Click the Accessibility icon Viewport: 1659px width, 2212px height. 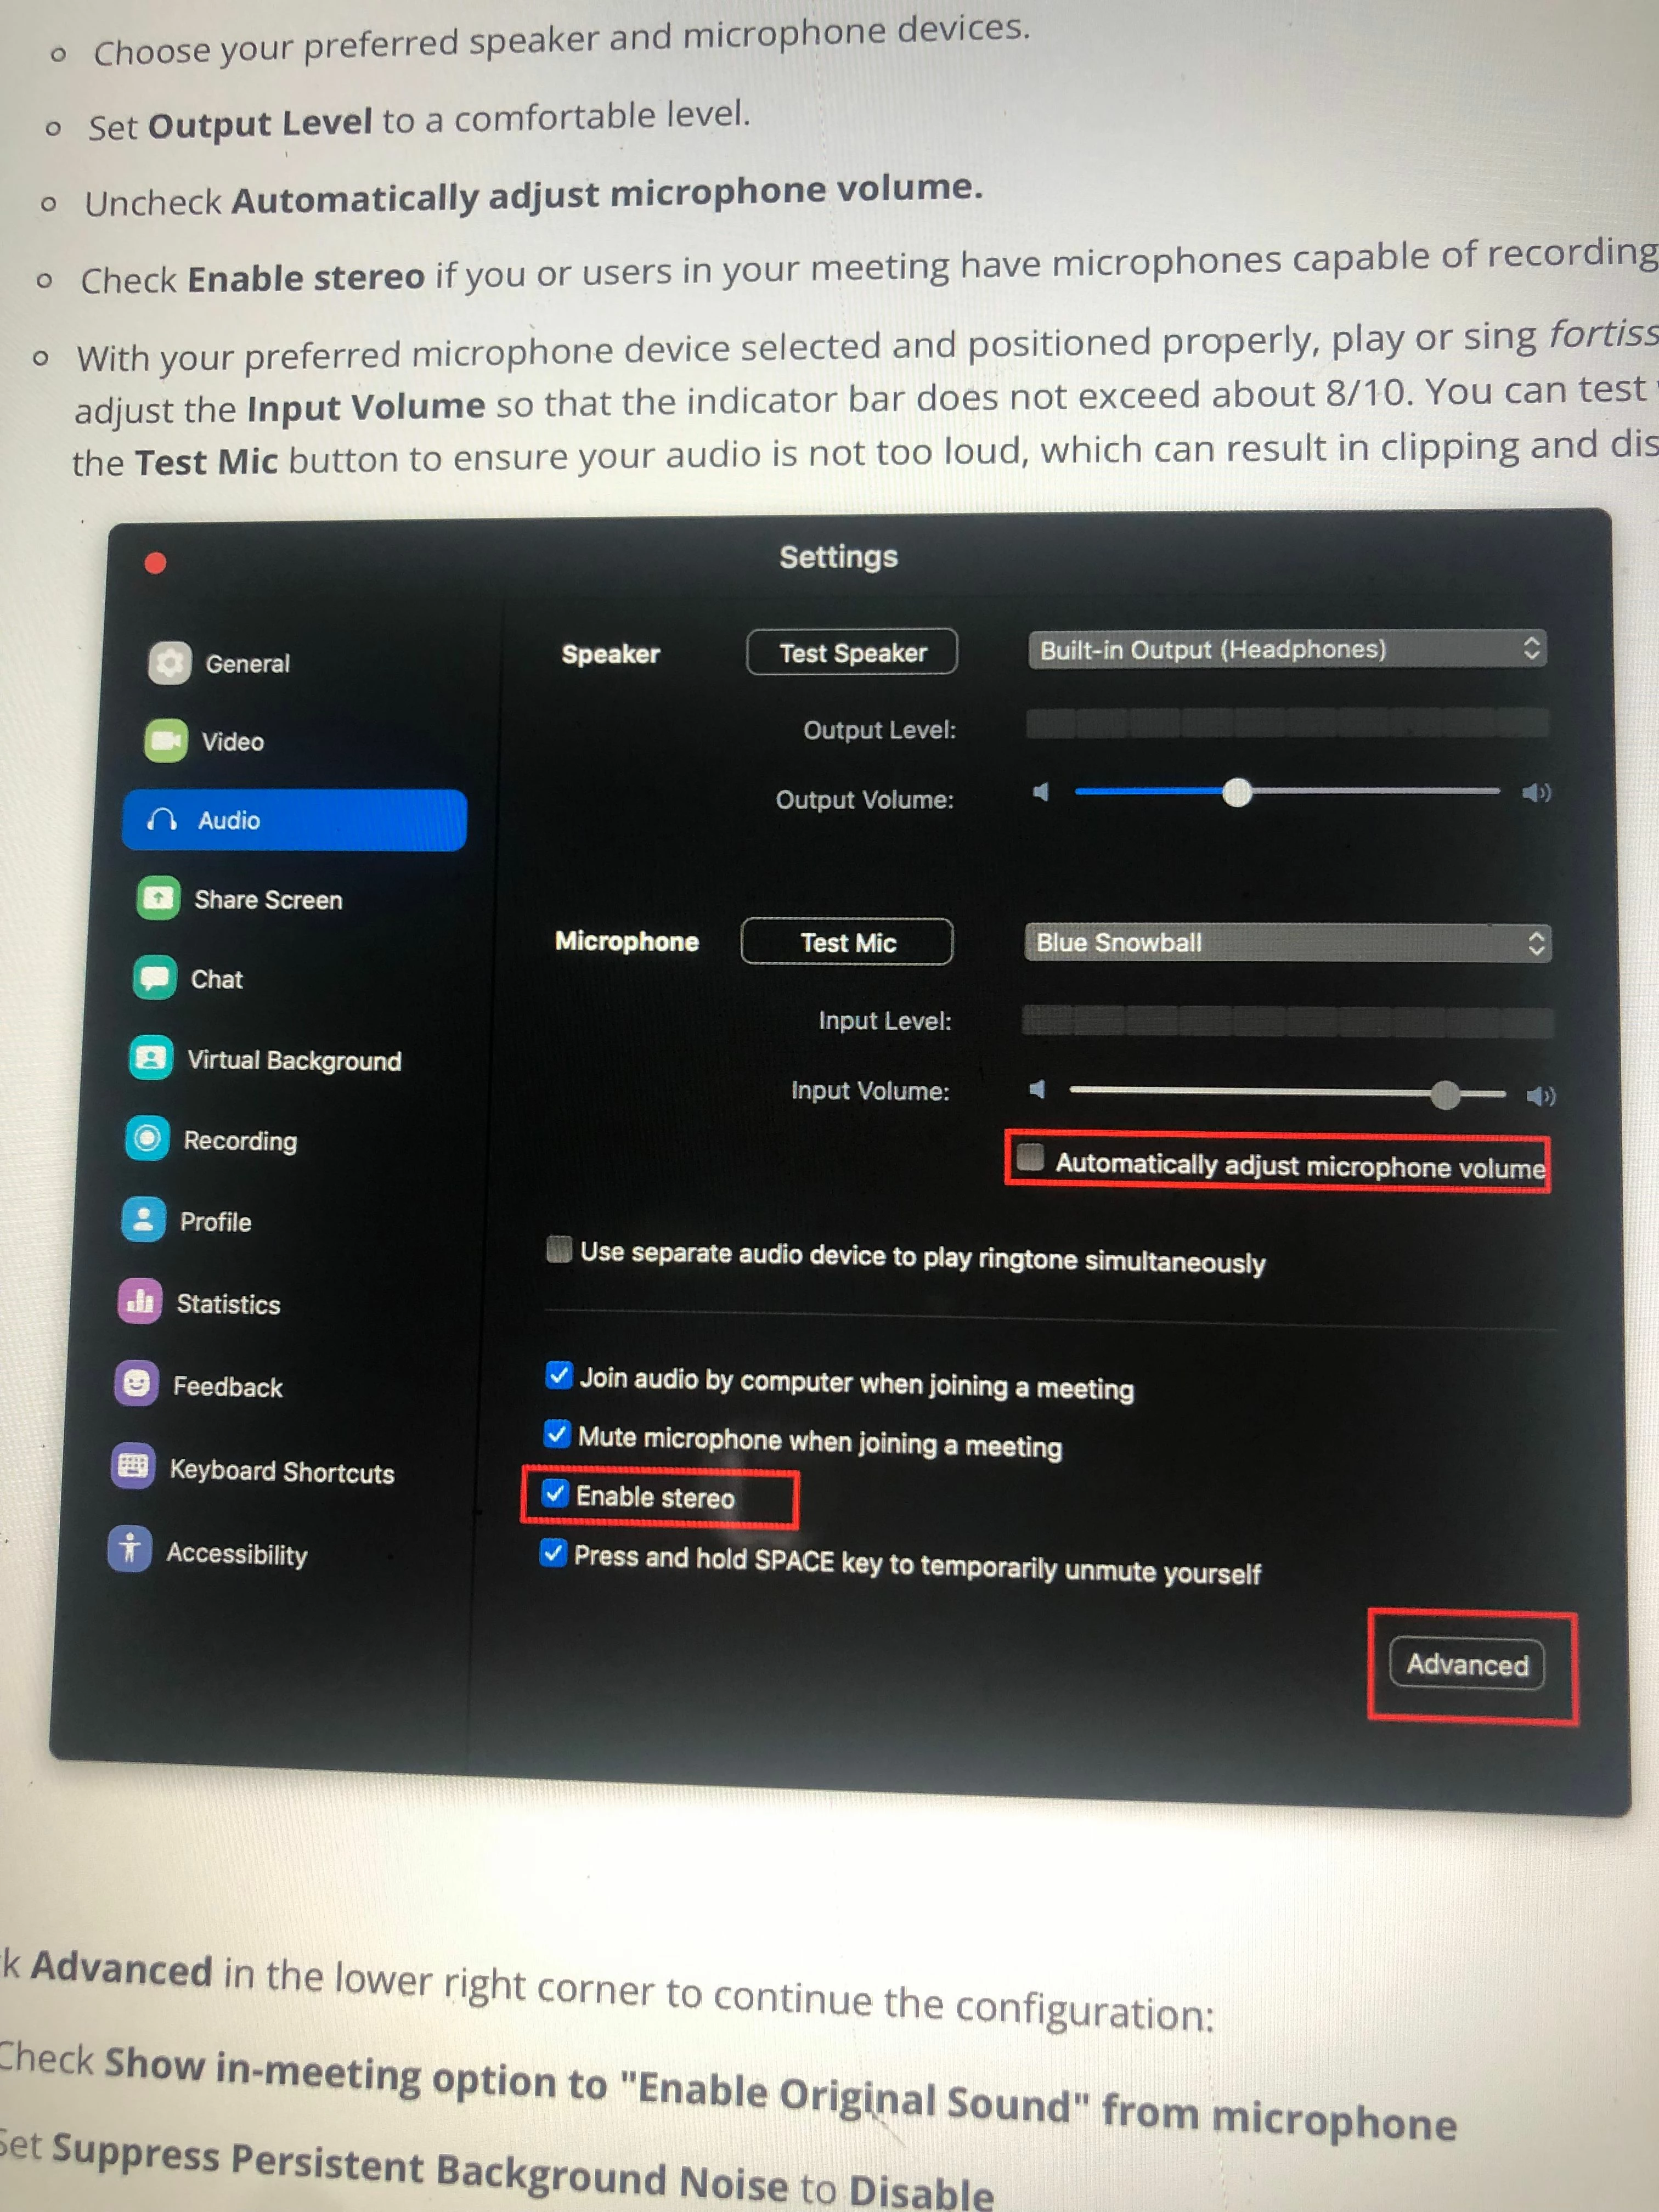(x=130, y=1549)
